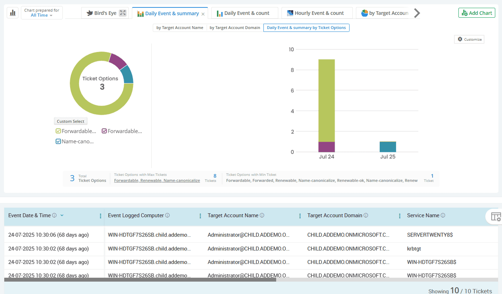Close the Daily Event & summary tab
The height and width of the screenshot is (294, 502).
203,14
